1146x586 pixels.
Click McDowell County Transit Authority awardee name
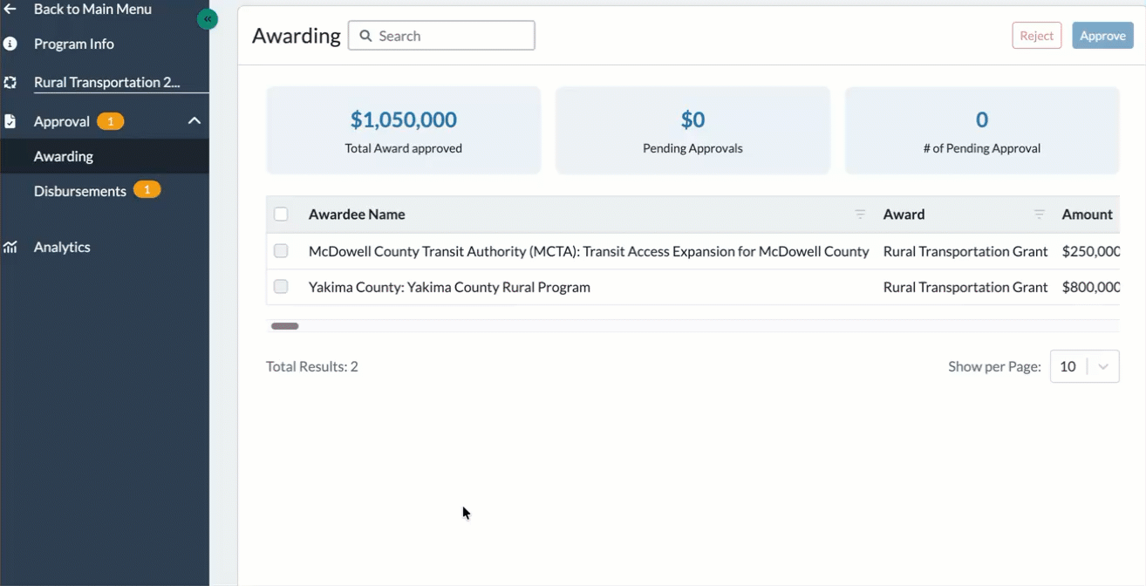click(x=589, y=251)
